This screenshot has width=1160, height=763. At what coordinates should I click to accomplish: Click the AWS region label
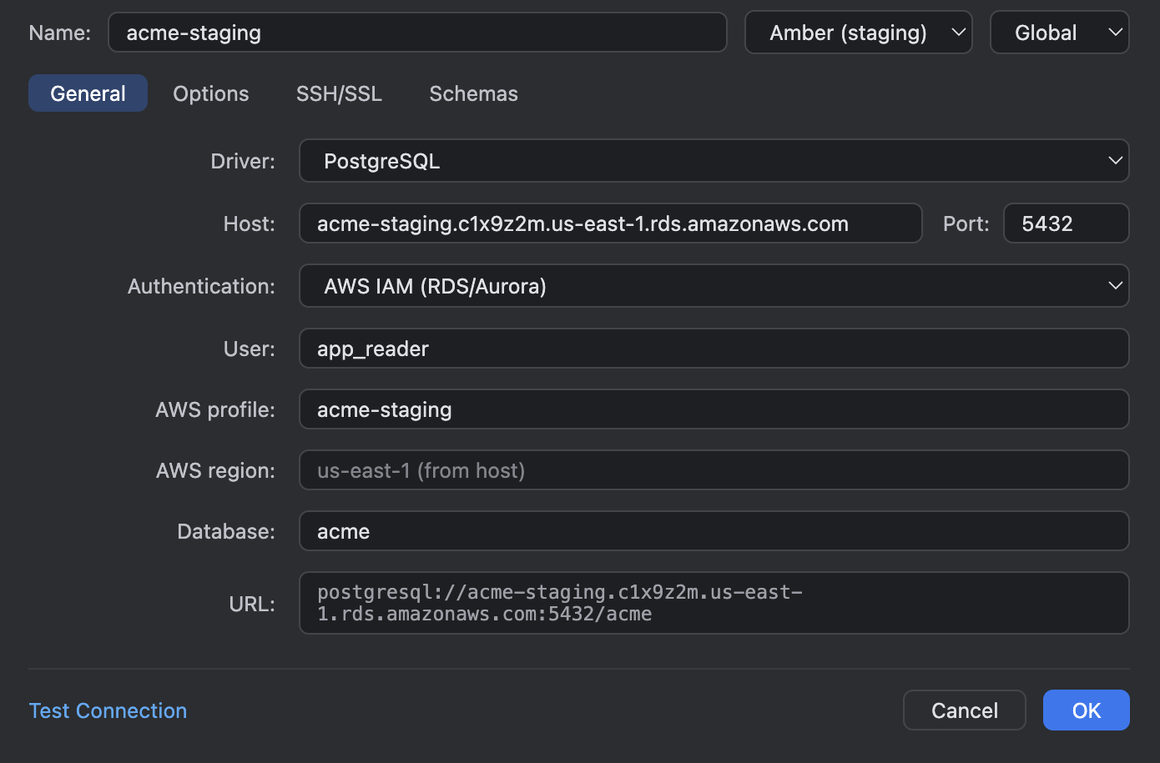[x=215, y=470]
